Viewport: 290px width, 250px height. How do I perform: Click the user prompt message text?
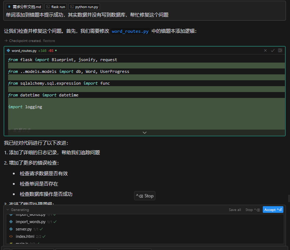point(87,15)
